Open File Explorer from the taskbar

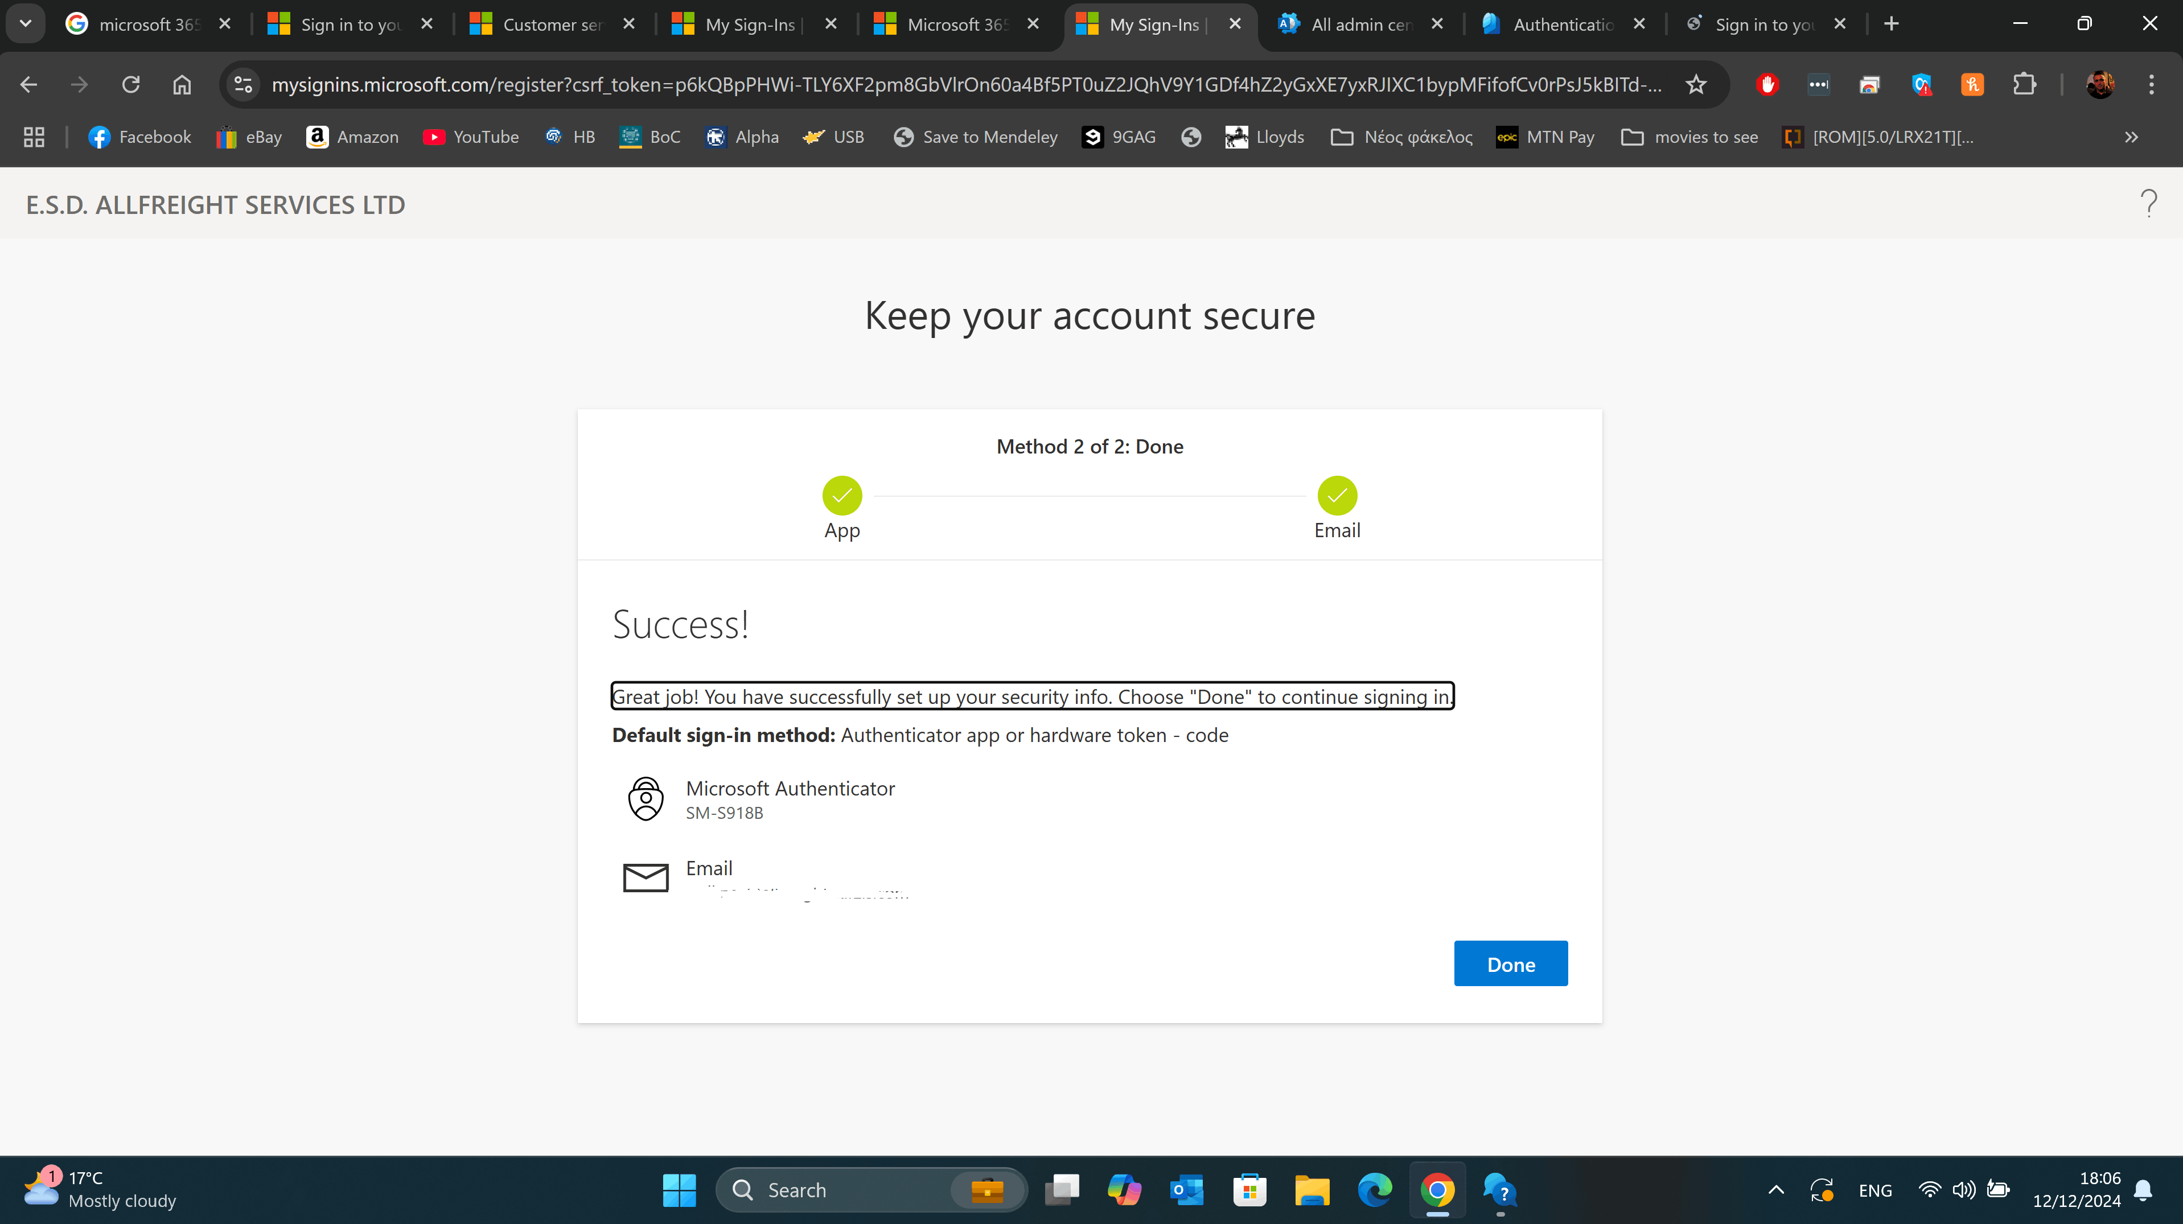pyautogui.click(x=1312, y=1190)
